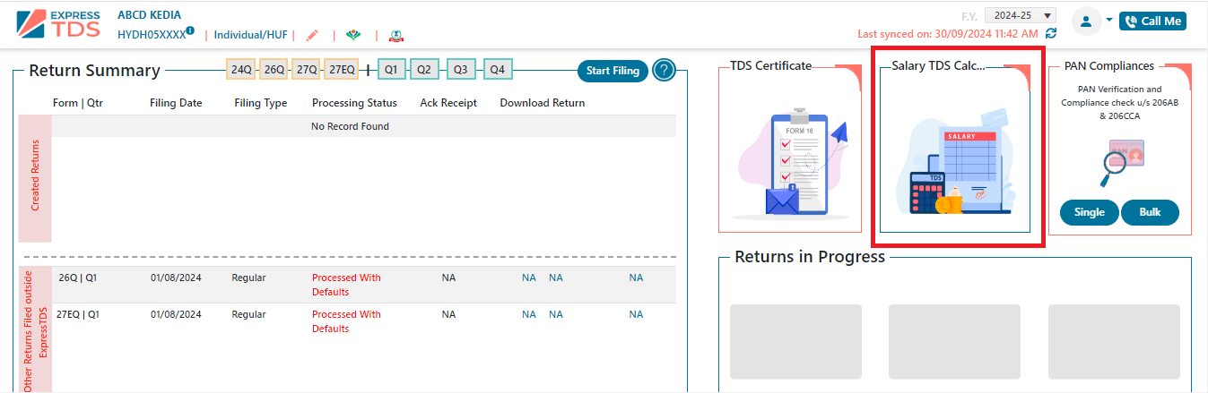Screen dimensions: 1208x393
Task: Click the Individual/HUF deductor type
Action: tap(251, 35)
